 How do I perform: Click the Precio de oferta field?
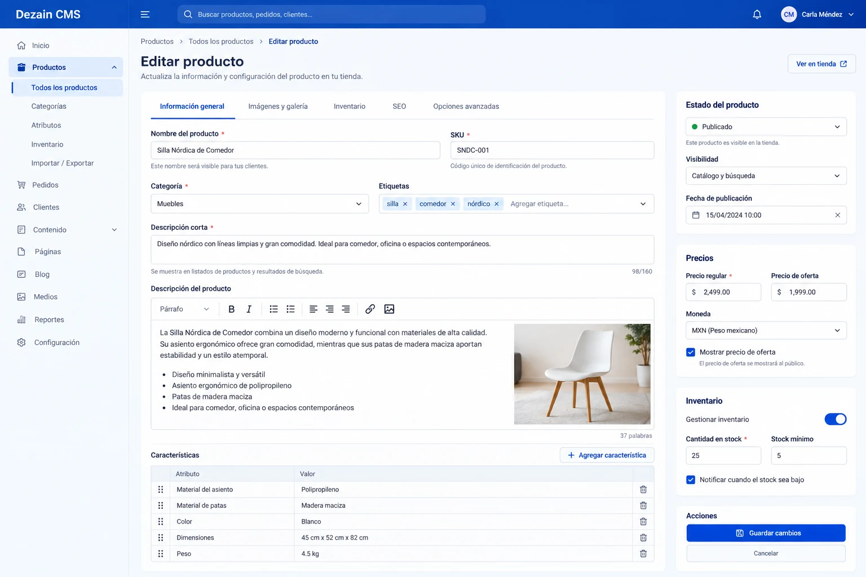coord(809,292)
